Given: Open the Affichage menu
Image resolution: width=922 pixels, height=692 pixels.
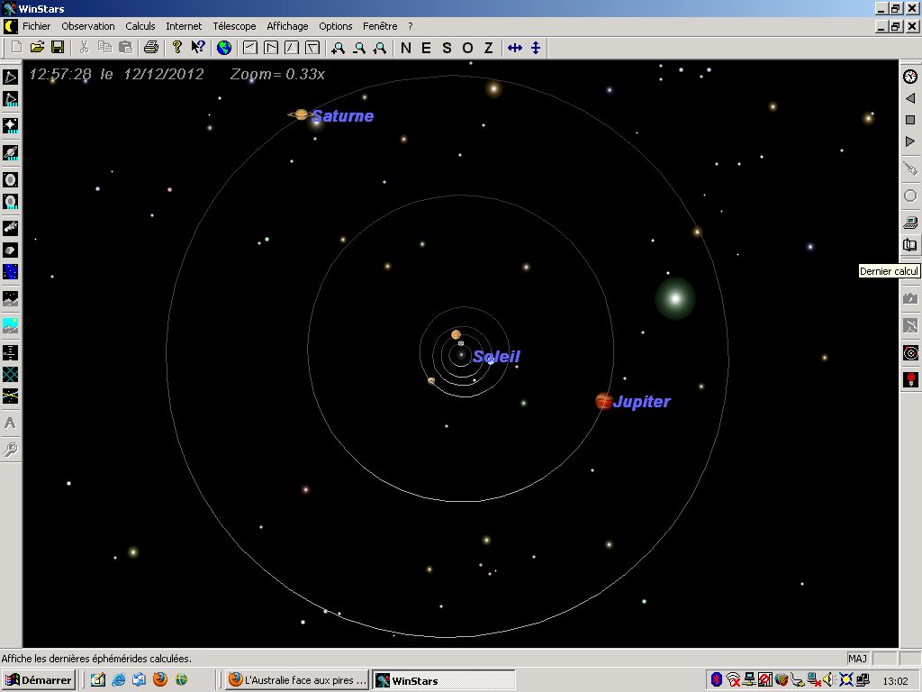Looking at the screenshot, I should pos(287,26).
